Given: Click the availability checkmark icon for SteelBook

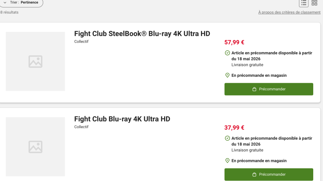Looking at the screenshot, I should [x=227, y=53].
